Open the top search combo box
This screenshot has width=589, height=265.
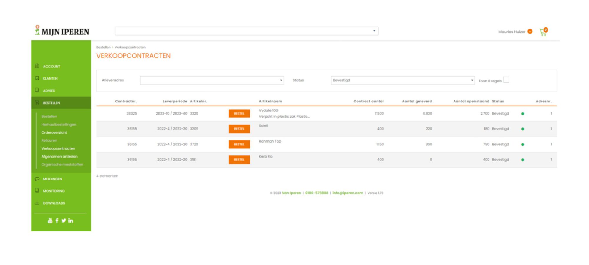point(246,31)
